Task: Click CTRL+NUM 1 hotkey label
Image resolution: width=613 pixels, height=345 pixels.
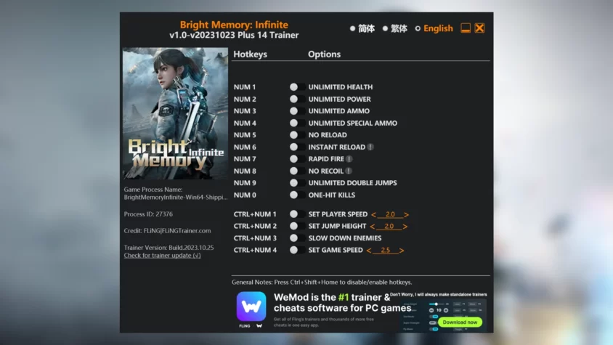Action: click(x=255, y=214)
